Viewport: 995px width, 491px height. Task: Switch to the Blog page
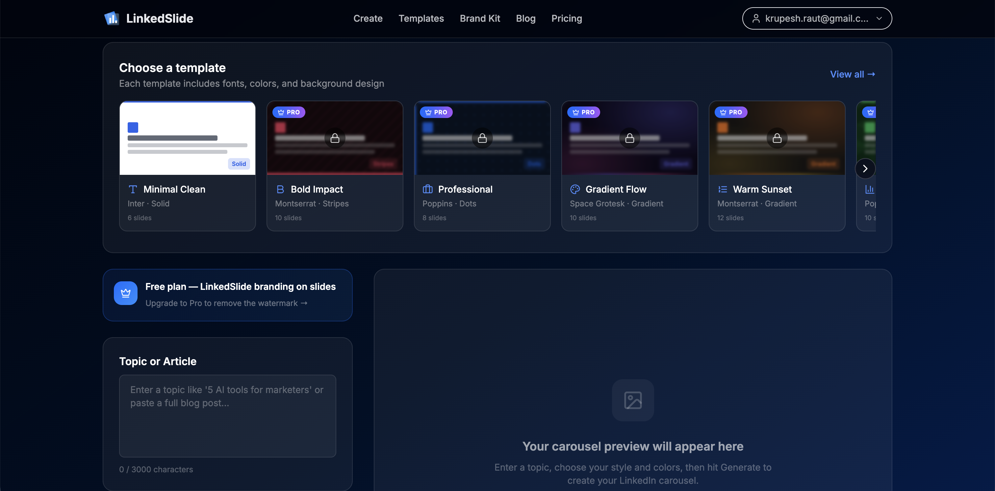tap(525, 18)
